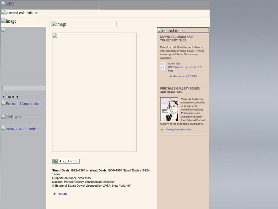Image resolution: width=278 pixels, height=209 pixels.
Task: Click the Return link
Action: click(x=62, y=194)
